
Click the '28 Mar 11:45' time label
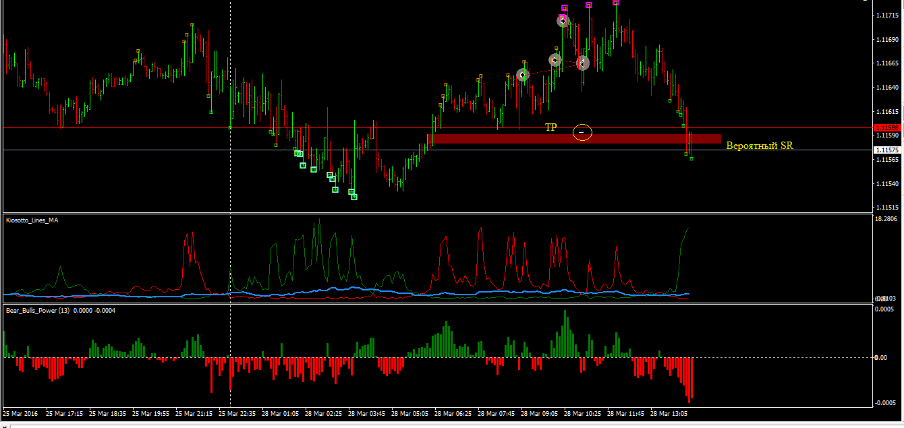click(625, 413)
